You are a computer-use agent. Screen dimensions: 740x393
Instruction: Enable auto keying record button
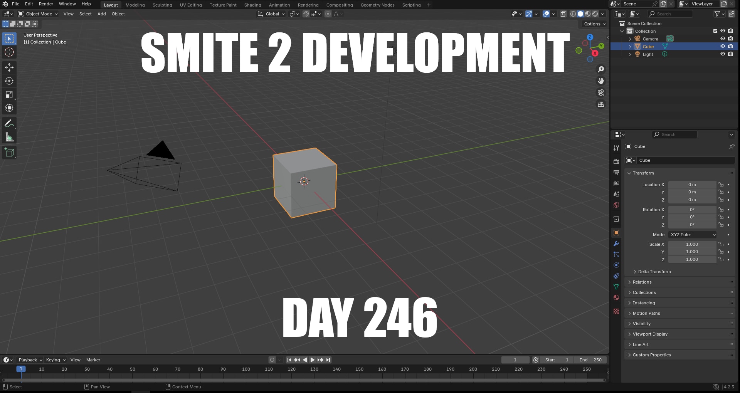[x=272, y=360]
